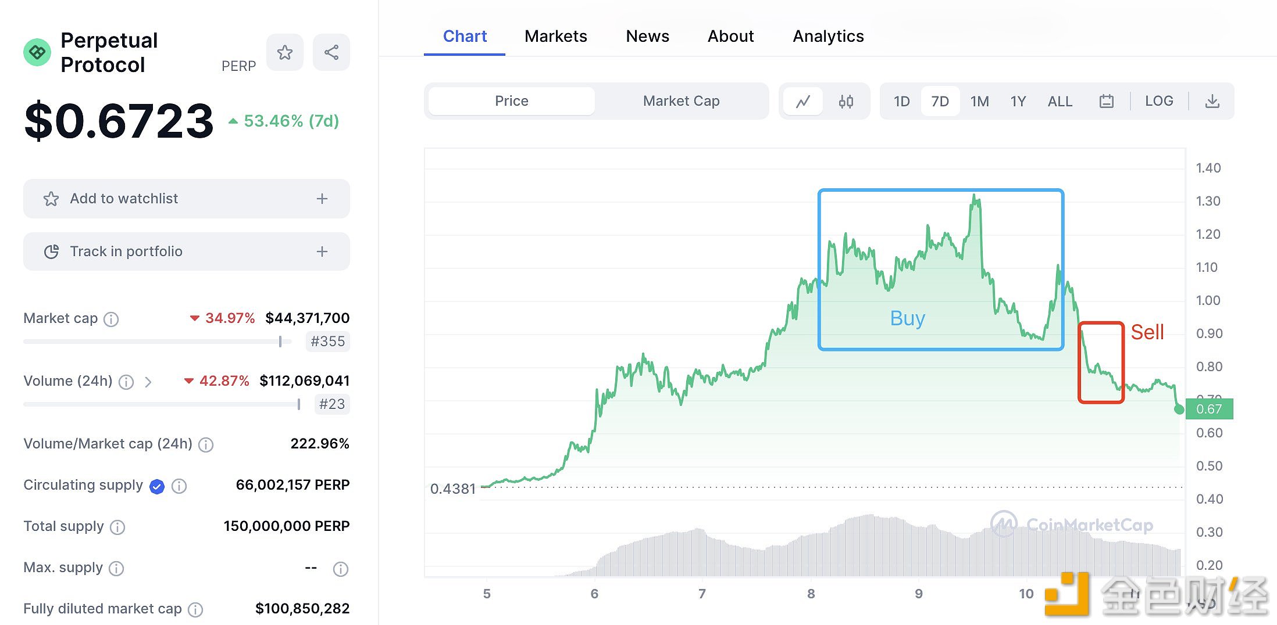The height and width of the screenshot is (625, 1277).
Task: Open info icon next to Max. supply label
Action: point(116,568)
